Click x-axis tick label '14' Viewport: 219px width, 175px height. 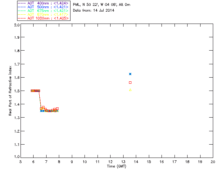[136, 162]
